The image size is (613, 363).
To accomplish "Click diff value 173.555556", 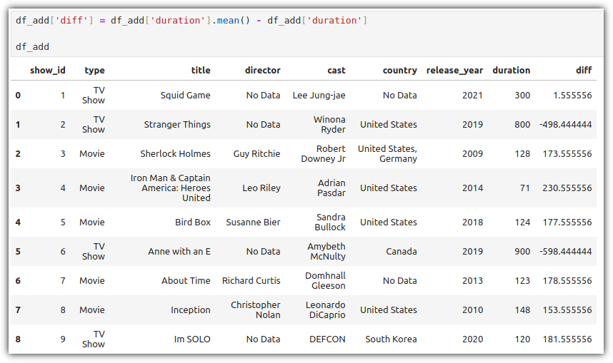I will (x=567, y=154).
